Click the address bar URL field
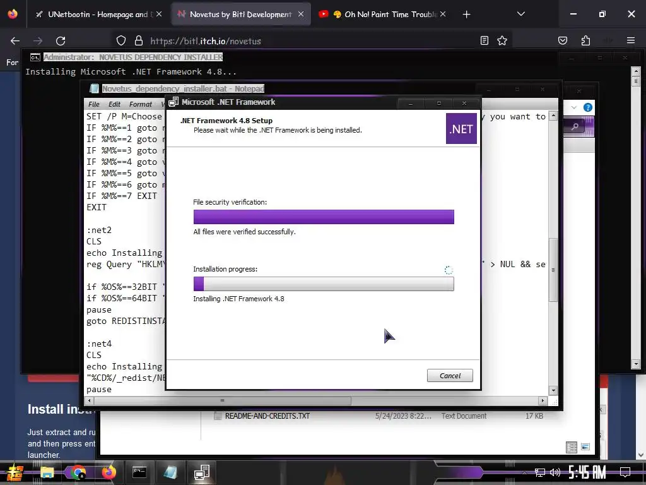The image size is (646, 485). (309, 41)
